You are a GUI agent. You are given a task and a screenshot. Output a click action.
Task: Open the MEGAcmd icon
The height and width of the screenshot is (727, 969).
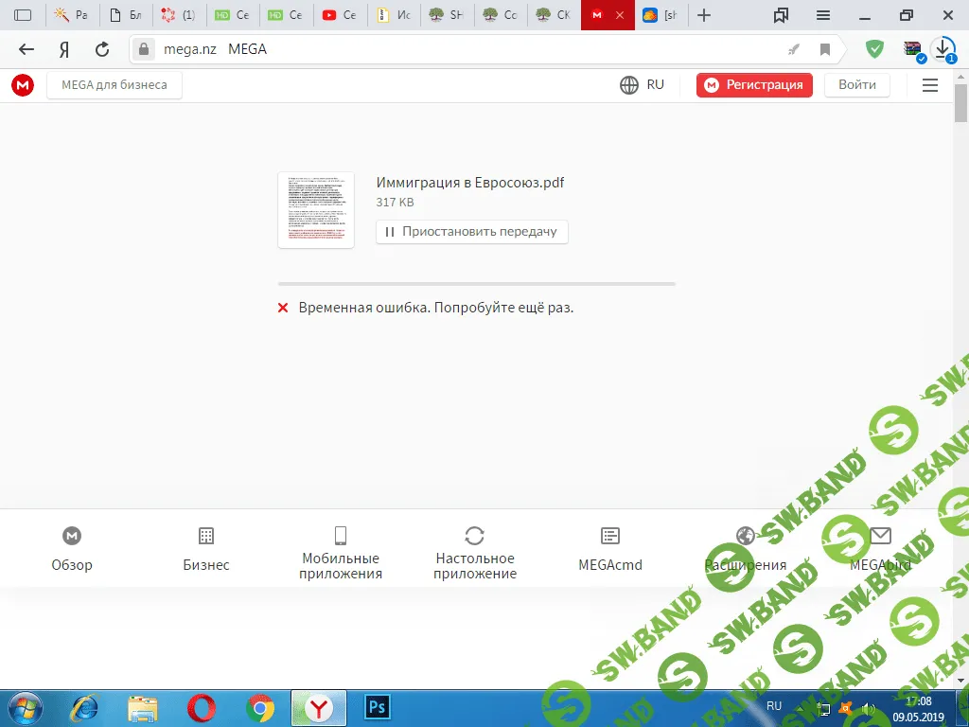(x=610, y=536)
